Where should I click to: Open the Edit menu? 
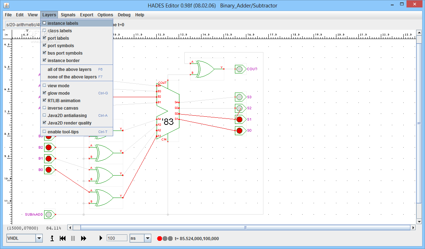pos(20,15)
